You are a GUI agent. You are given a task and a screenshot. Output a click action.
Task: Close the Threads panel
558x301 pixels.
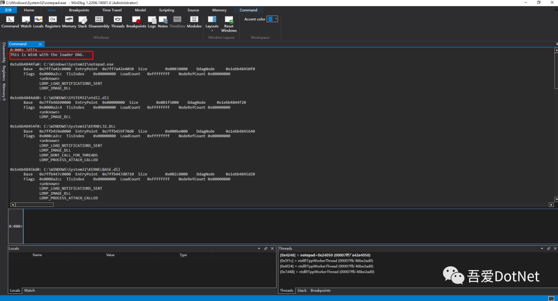coord(555,249)
